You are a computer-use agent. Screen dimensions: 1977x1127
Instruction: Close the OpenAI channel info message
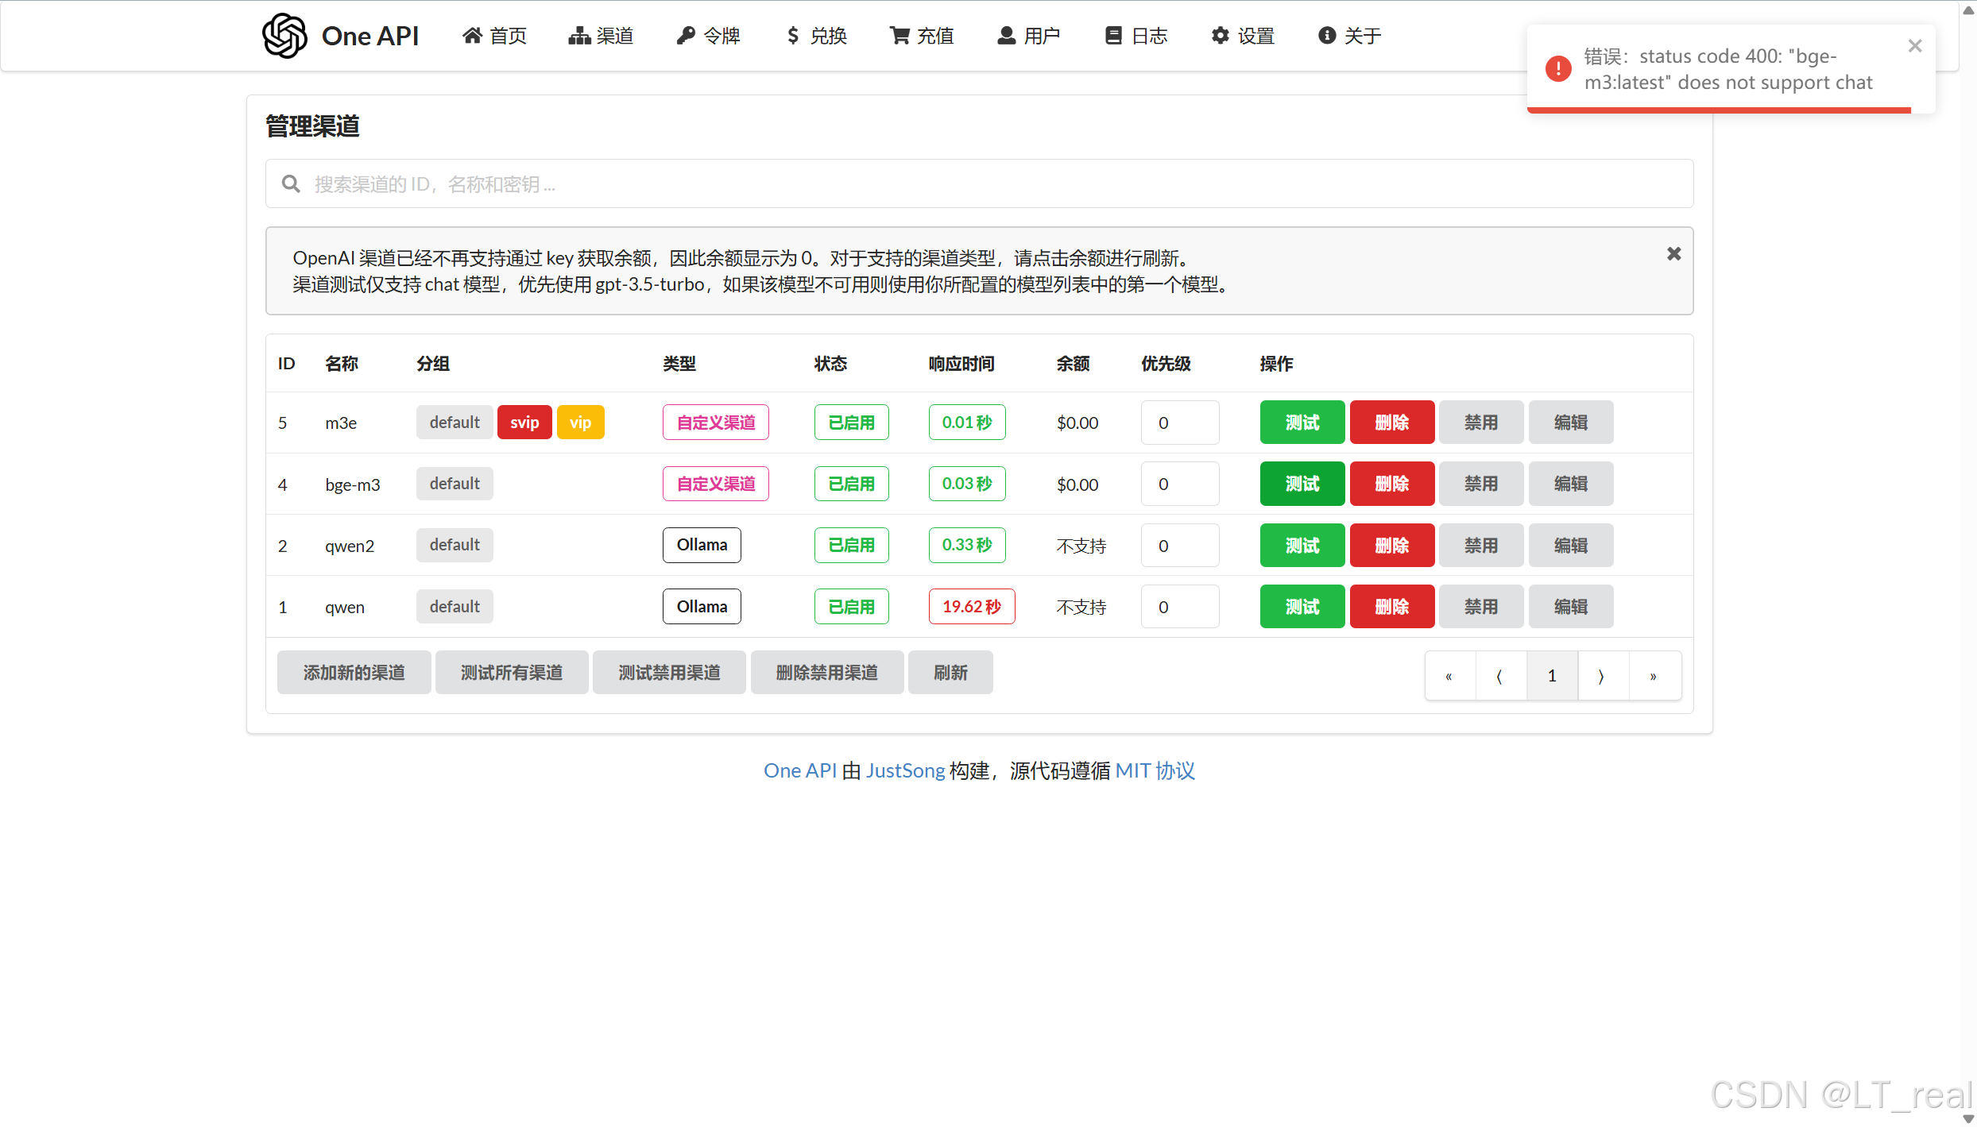pos(1673,254)
